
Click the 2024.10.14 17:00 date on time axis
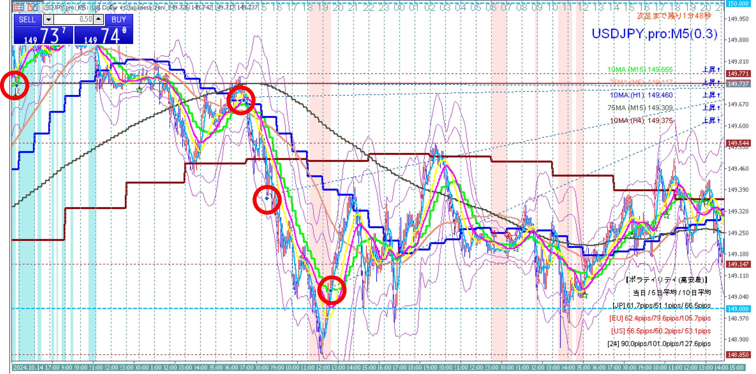(x=36, y=368)
